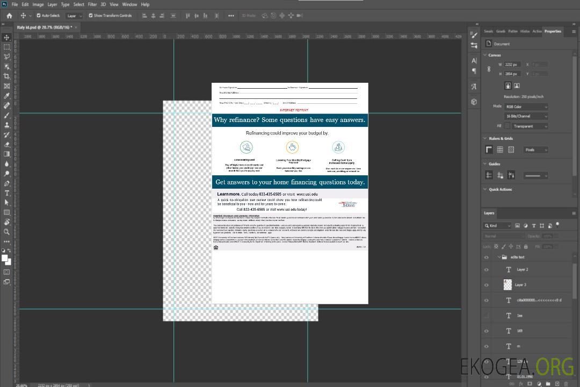Click the Home icon in options bar
The width and height of the screenshot is (580, 387).
click(x=9, y=16)
